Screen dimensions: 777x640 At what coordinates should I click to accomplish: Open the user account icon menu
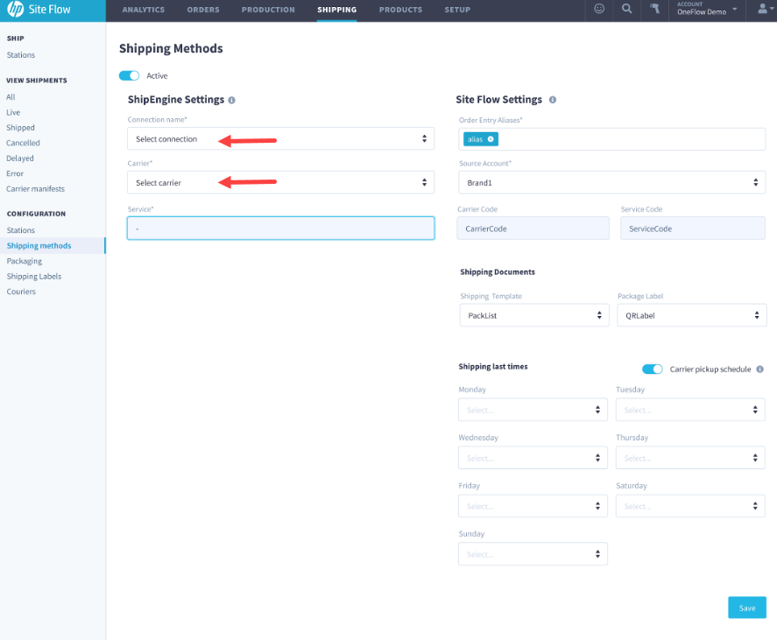pos(760,10)
